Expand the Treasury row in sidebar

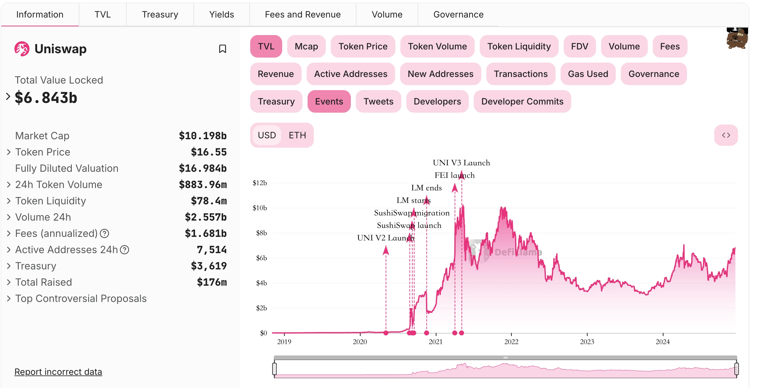(x=9, y=266)
